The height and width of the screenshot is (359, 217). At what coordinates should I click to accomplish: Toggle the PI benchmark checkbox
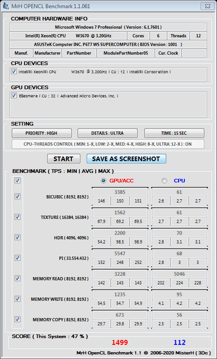[x=17, y=258]
